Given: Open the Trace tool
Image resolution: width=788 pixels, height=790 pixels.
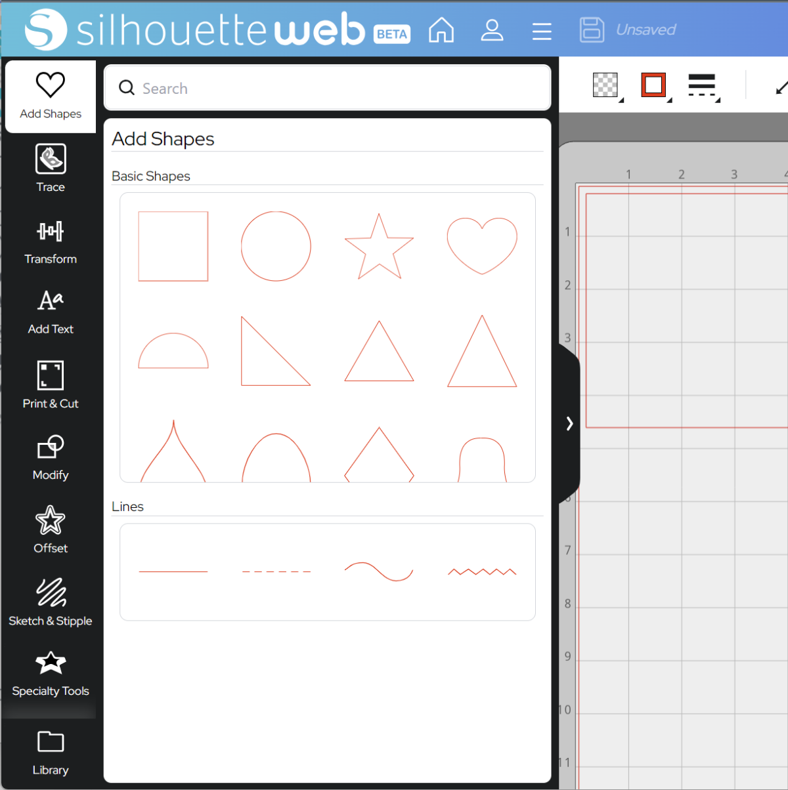Looking at the screenshot, I should [x=51, y=169].
